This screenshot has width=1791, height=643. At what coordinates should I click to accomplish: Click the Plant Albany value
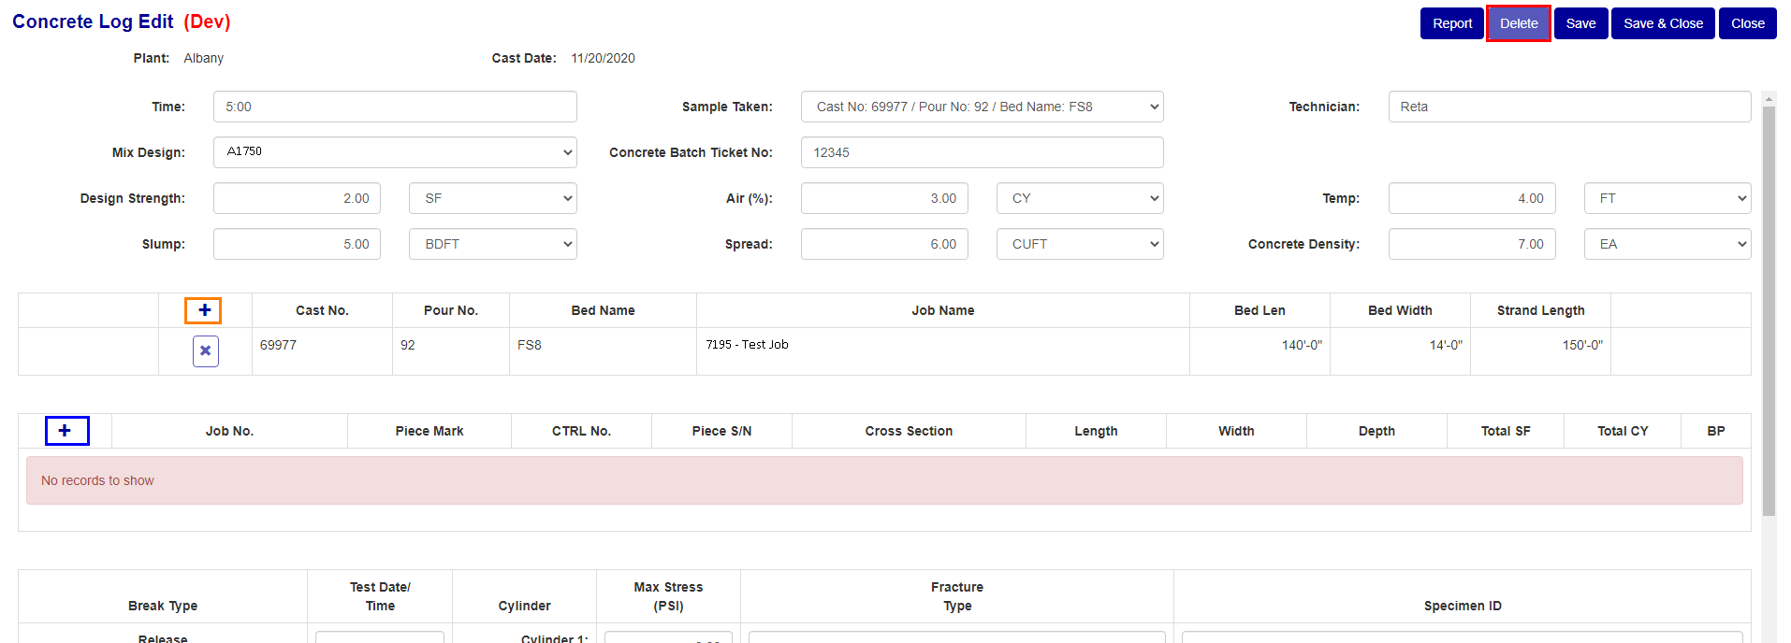203,58
